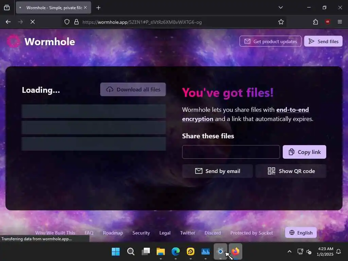Click the forward navigation arrow
The width and height of the screenshot is (348, 261).
[20, 22]
